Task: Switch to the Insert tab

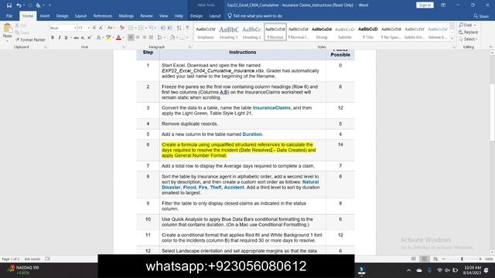Action: tap(45, 15)
